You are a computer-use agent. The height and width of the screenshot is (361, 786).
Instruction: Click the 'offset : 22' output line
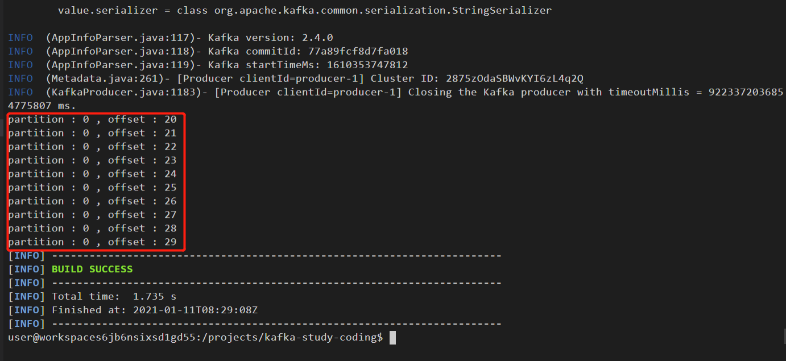click(x=93, y=147)
